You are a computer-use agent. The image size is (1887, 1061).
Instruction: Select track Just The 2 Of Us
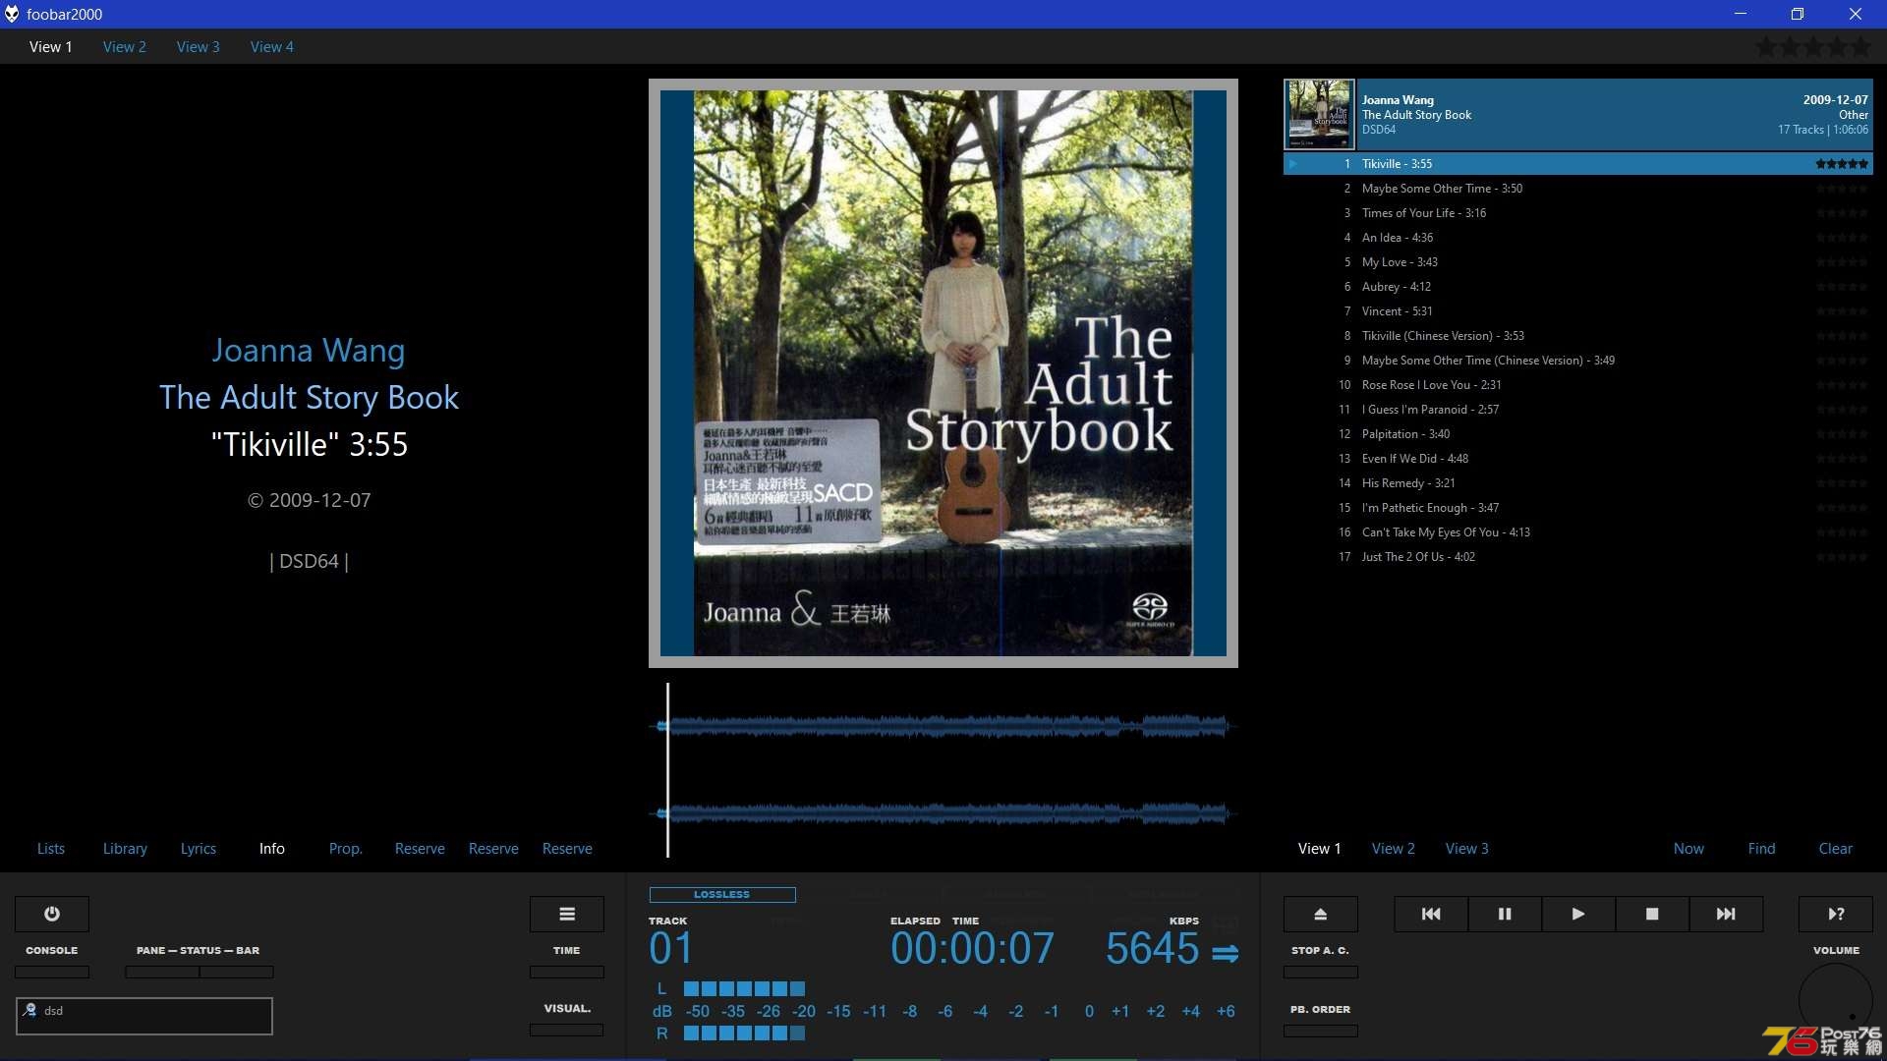pyautogui.click(x=1577, y=557)
